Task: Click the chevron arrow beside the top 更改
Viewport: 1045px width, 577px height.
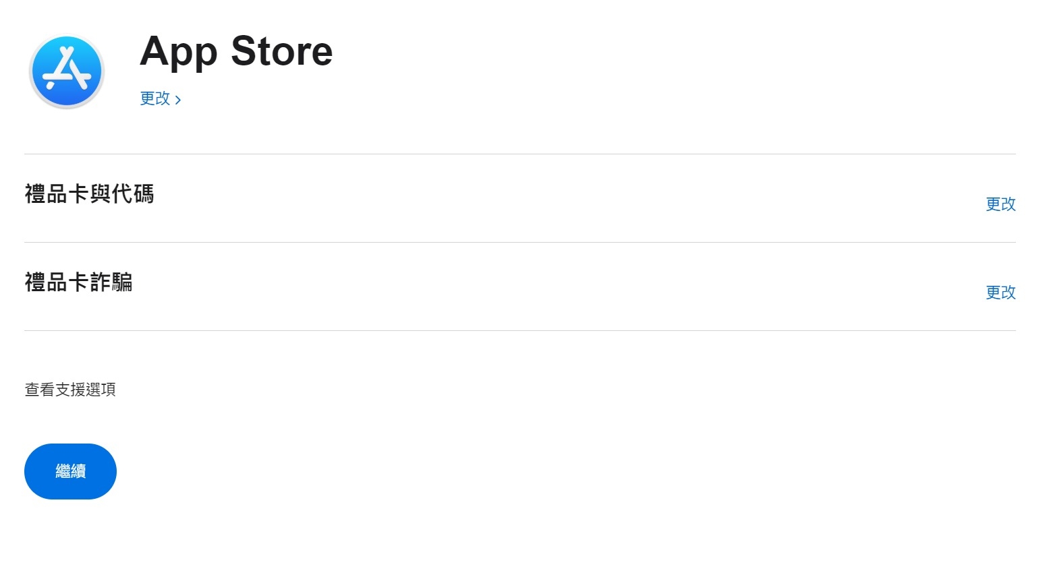Action: coord(178,100)
